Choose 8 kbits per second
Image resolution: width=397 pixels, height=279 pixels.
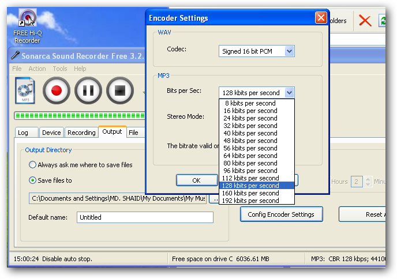[x=256, y=103]
